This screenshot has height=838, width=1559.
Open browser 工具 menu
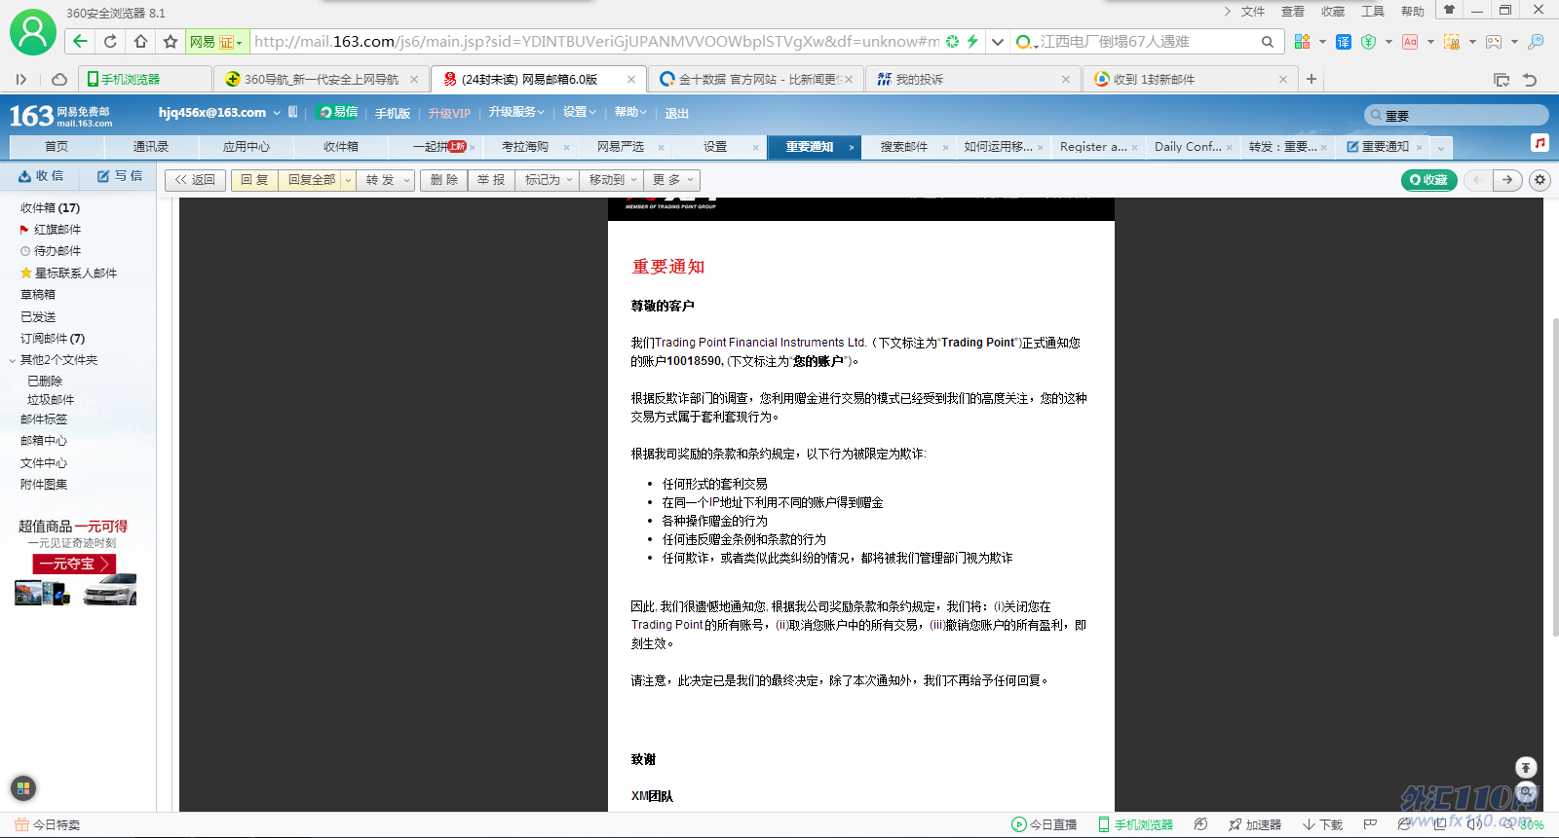[1373, 12]
